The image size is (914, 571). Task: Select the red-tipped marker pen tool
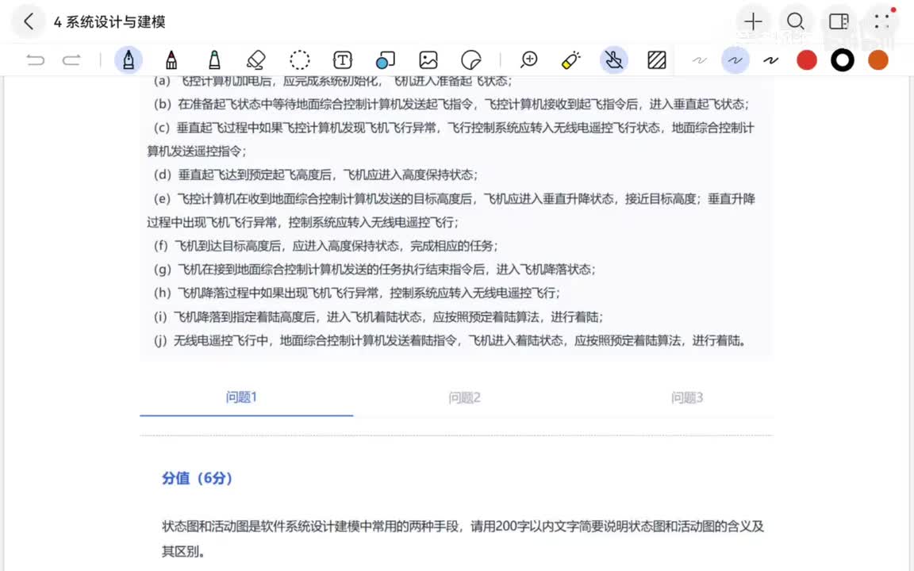pos(171,59)
